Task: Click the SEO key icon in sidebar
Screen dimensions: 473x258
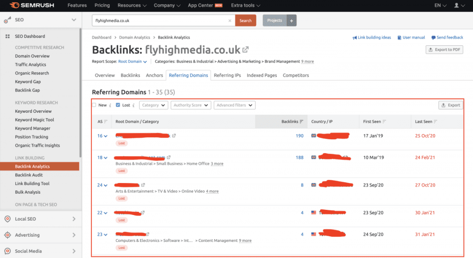Action: [x=7, y=20]
